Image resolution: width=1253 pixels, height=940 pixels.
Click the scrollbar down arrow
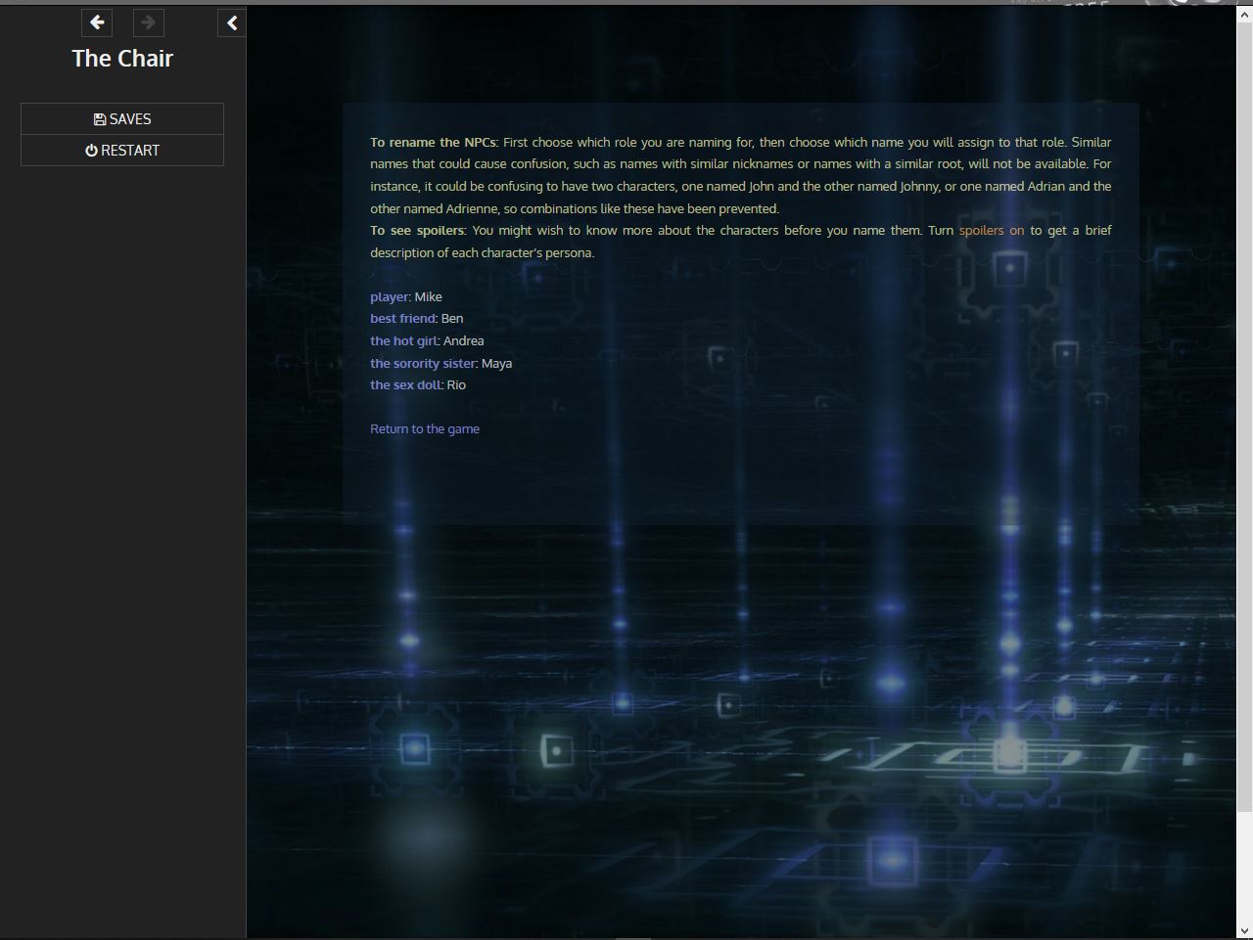tap(1244, 930)
